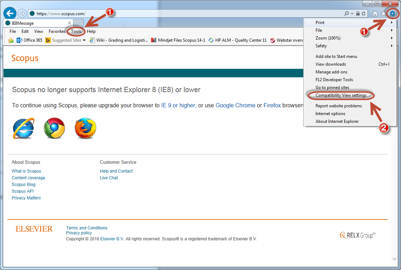Click the page scroll down arrow

coord(394,259)
